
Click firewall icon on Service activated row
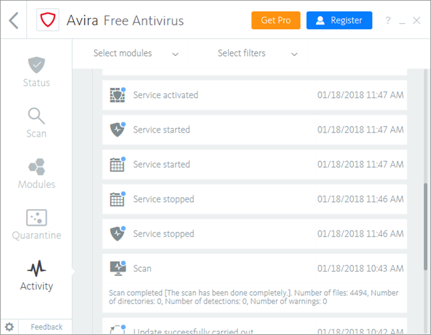click(117, 95)
